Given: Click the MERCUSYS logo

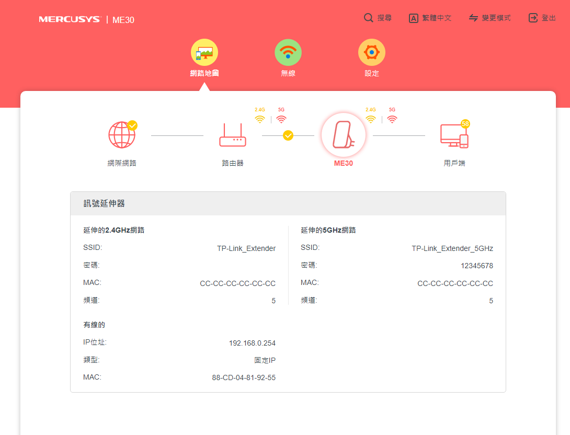Looking at the screenshot, I should pyautogui.click(x=70, y=20).
